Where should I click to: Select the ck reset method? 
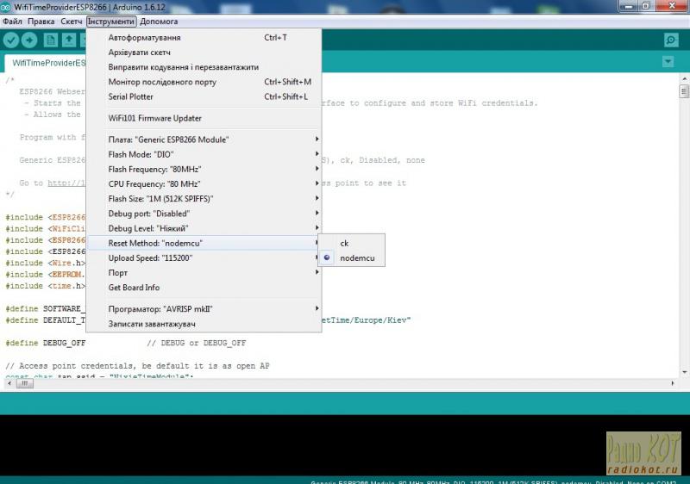[x=344, y=243]
